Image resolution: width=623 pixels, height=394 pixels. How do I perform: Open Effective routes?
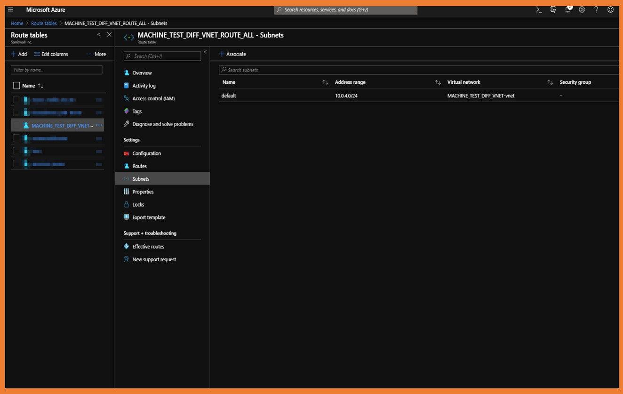tap(148, 247)
